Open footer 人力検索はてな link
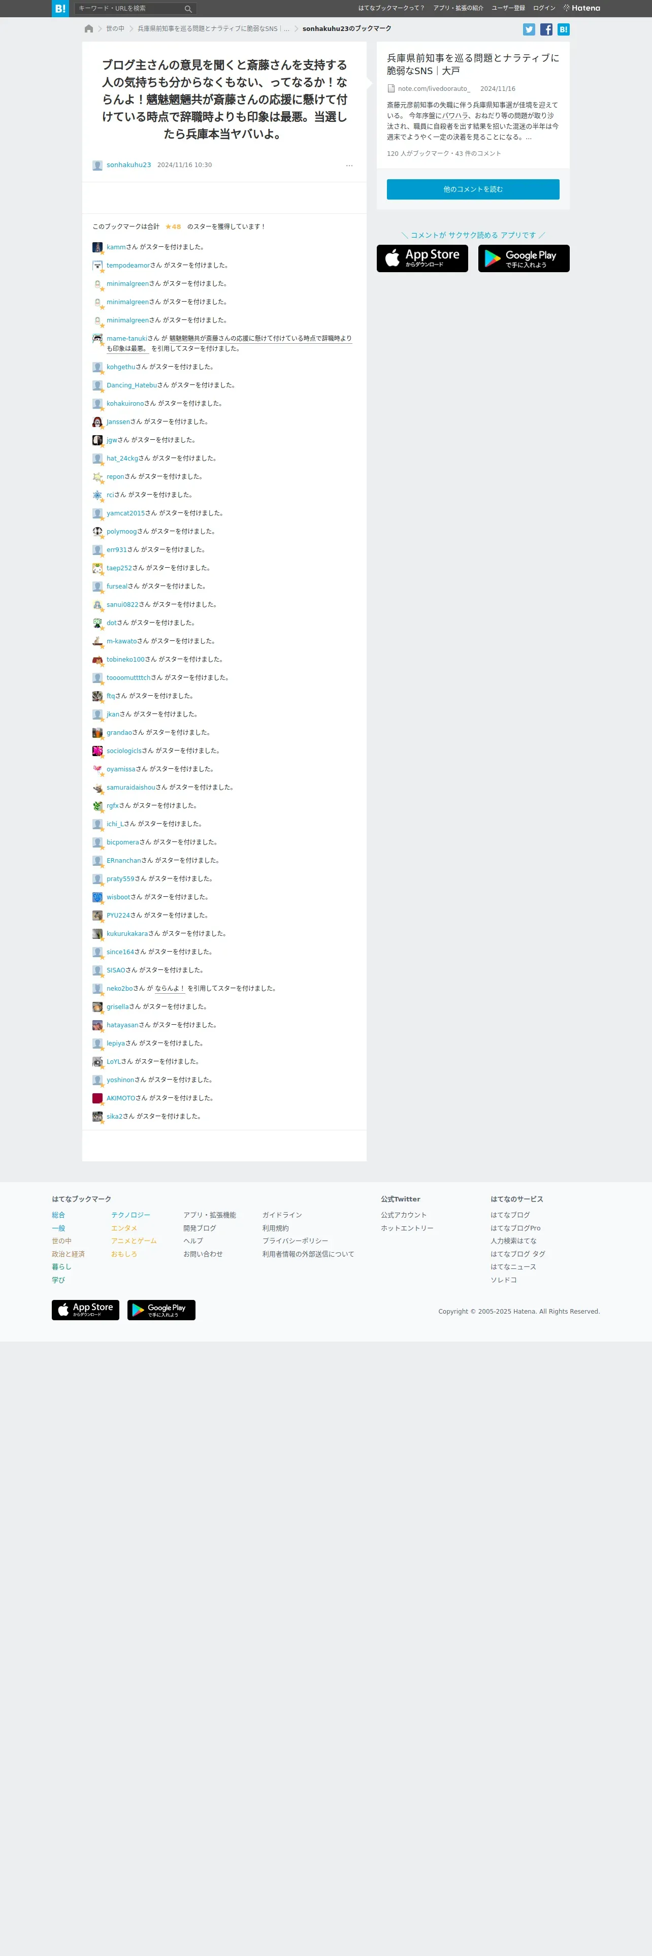 point(513,1241)
